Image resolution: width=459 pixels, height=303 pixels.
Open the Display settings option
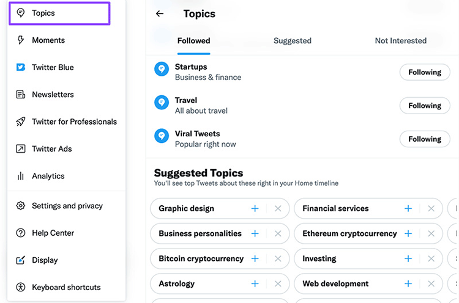(45, 260)
